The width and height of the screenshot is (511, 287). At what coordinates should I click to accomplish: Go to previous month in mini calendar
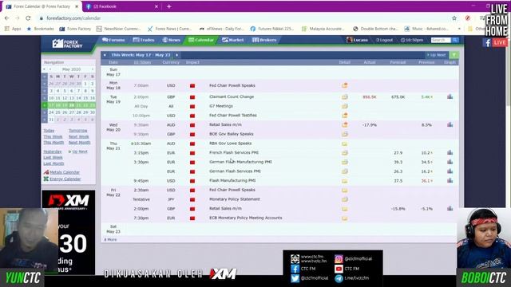pos(50,69)
